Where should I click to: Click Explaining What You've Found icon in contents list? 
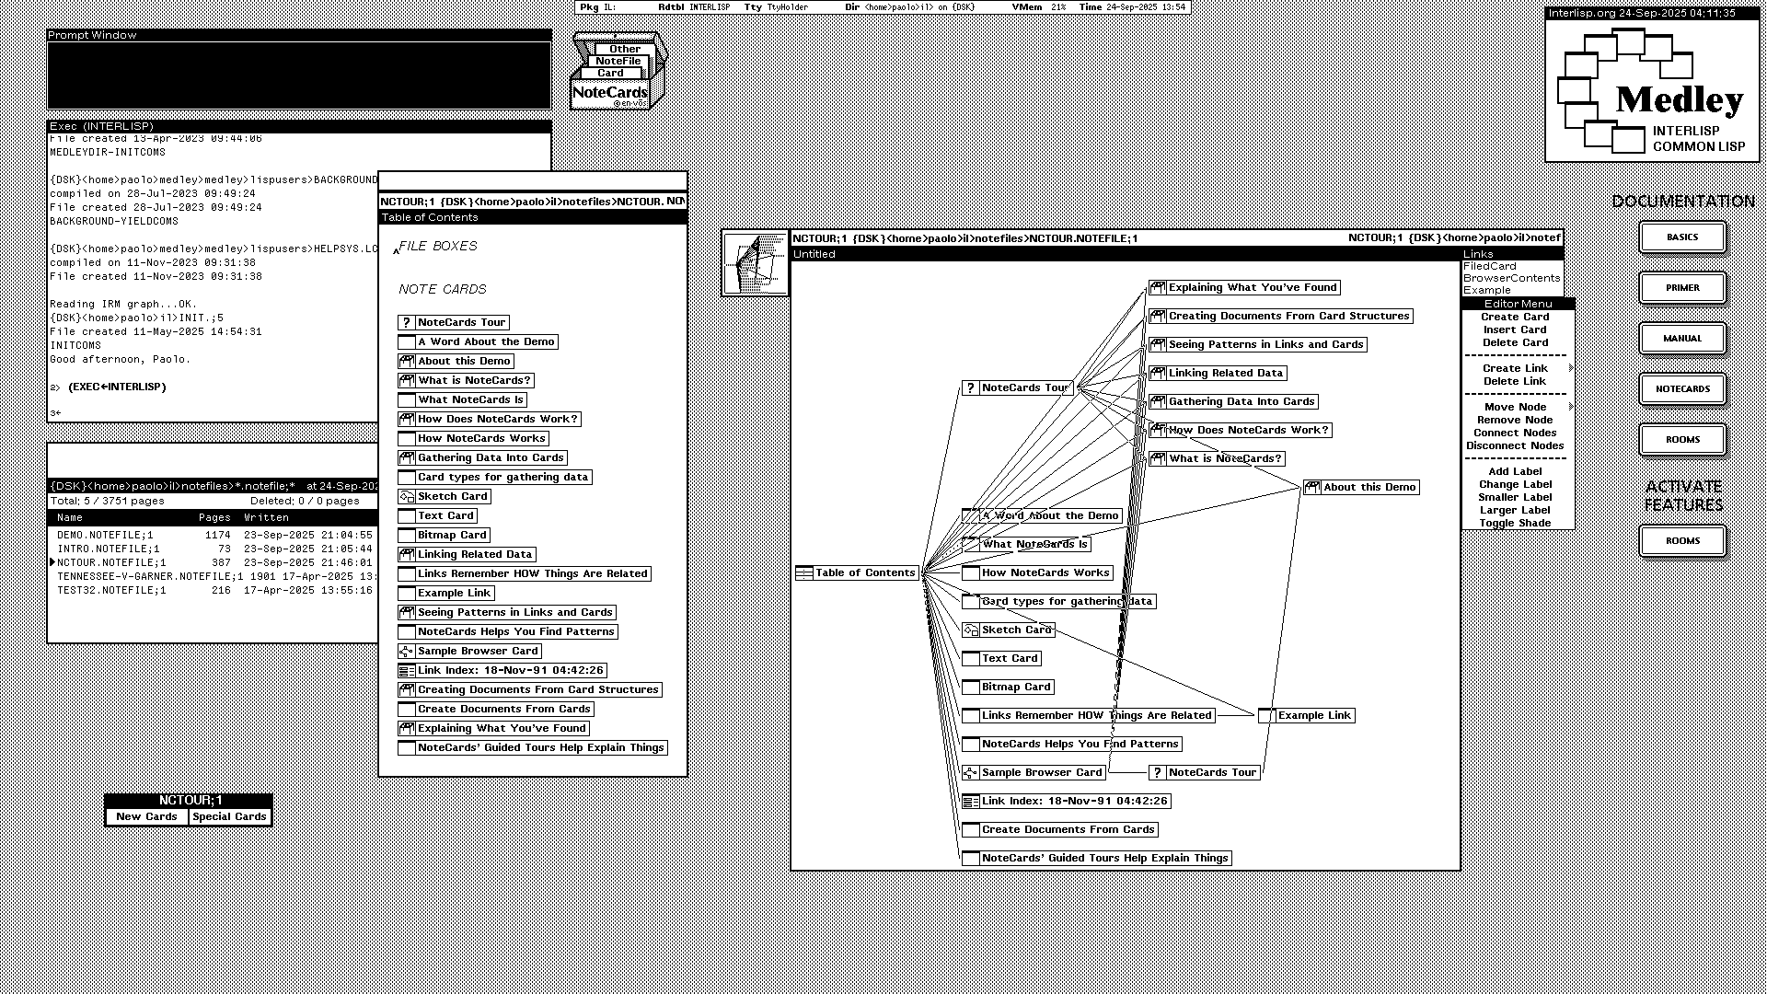[407, 728]
